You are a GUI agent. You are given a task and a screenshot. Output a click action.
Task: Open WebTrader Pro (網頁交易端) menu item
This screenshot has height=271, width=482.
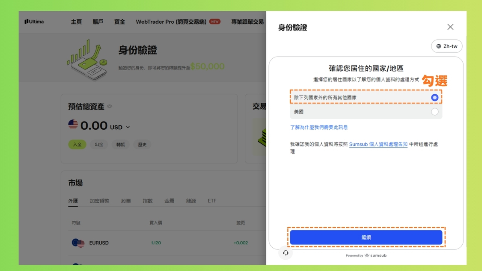pyautogui.click(x=171, y=22)
